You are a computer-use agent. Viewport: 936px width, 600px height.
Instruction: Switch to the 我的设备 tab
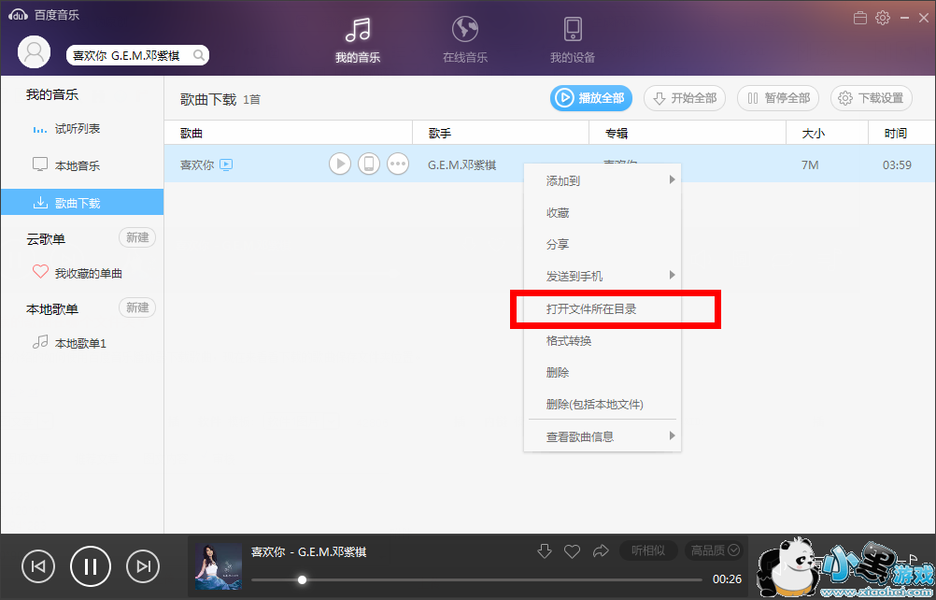click(x=573, y=40)
